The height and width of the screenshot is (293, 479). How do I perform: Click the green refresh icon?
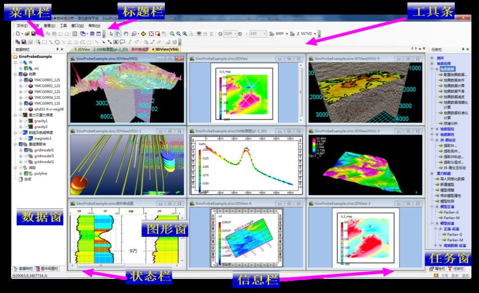point(75,34)
